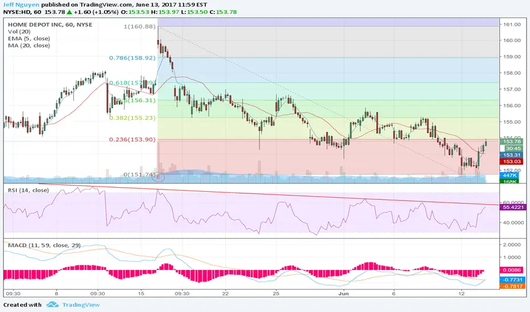Viewport: 530px width, 312px height.
Task: Click the 'Jun' date on time axis
Action: [343, 293]
